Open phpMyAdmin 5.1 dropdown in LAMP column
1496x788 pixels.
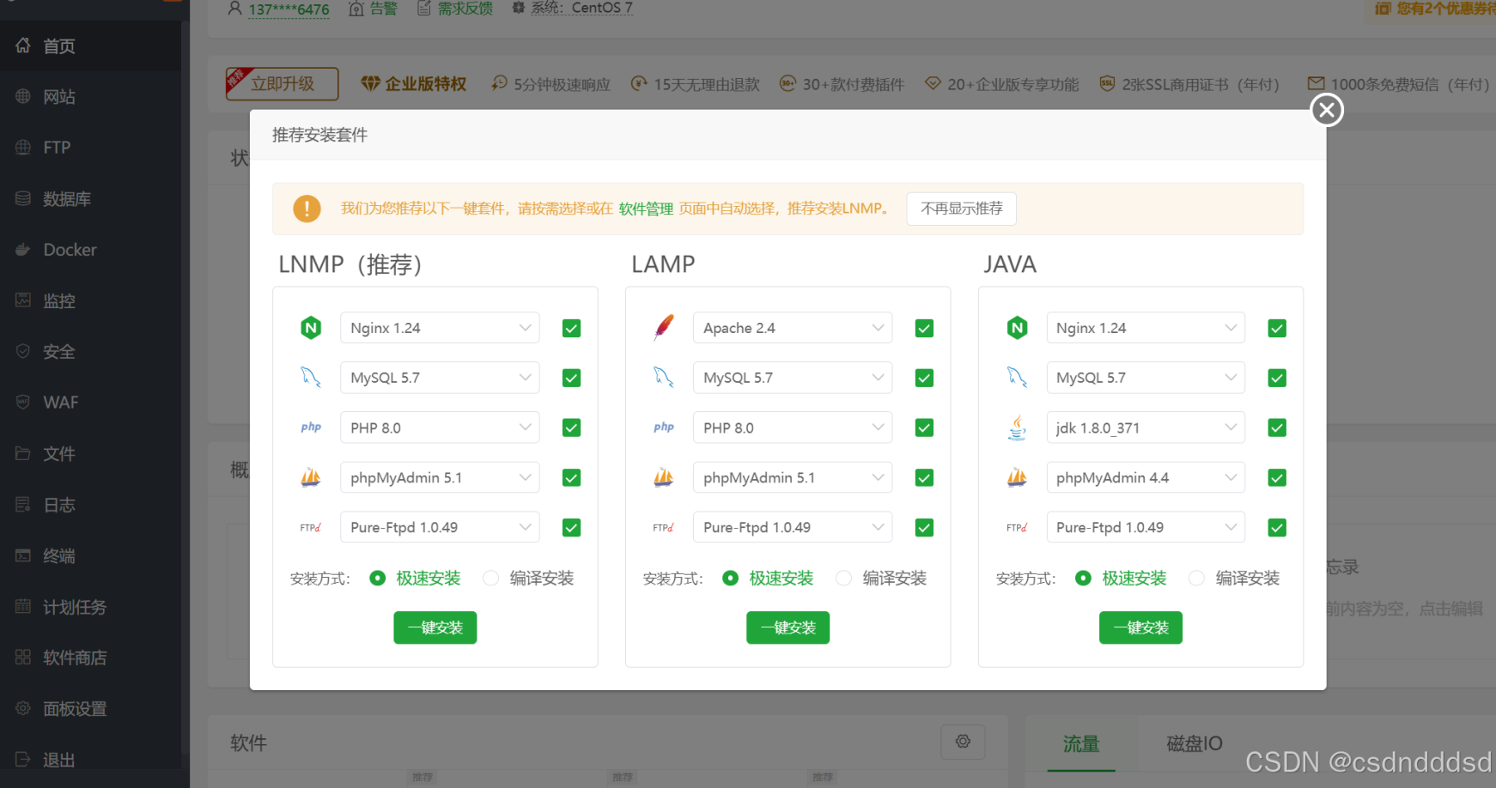(x=793, y=477)
